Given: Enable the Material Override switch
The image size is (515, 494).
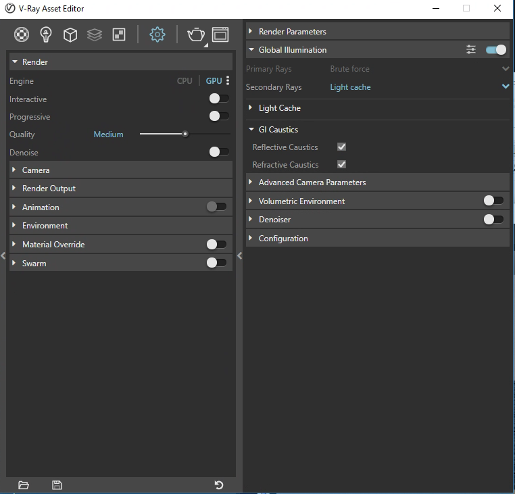Looking at the screenshot, I should 216,245.
